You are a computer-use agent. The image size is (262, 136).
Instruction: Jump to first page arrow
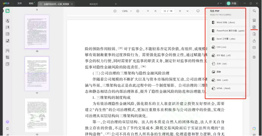[148, 11]
